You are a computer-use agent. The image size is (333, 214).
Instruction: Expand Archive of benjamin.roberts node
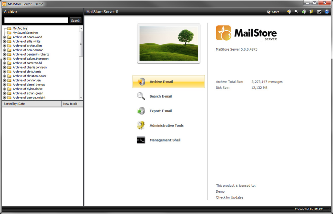pyautogui.click(x=4, y=54)
